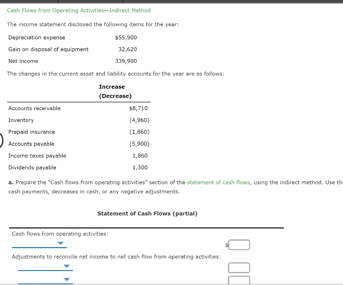
Task: Select the Statement of Cash Flows (partial) title
Action: (x=147, y=213)
